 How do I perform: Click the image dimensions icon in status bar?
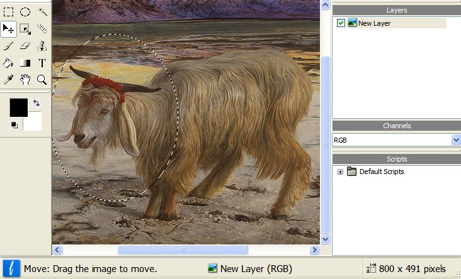click(371, 268)
